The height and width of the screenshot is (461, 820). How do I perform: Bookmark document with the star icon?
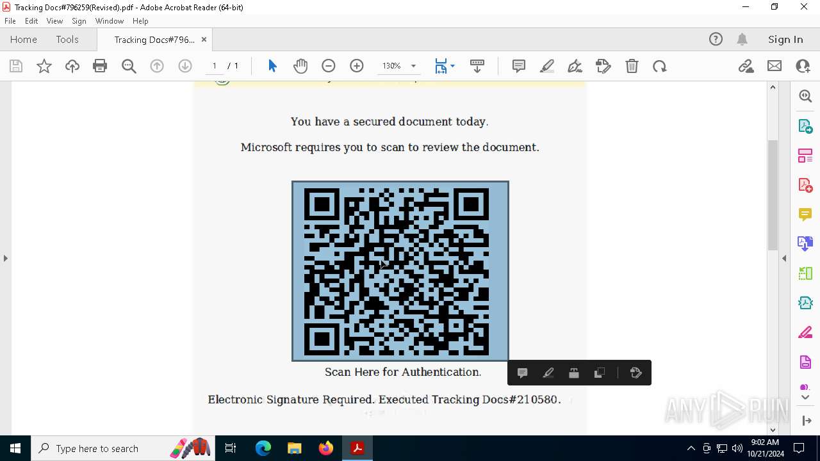(x=44, y=66)
